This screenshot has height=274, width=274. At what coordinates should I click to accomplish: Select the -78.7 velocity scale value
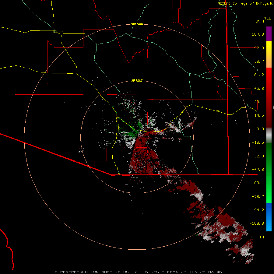tap(258, 197)
